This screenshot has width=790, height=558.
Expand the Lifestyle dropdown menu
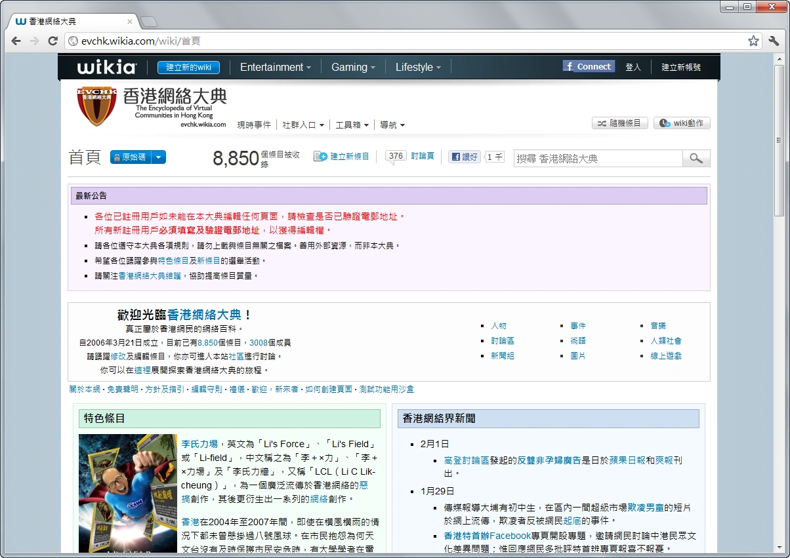pos(418,67)
